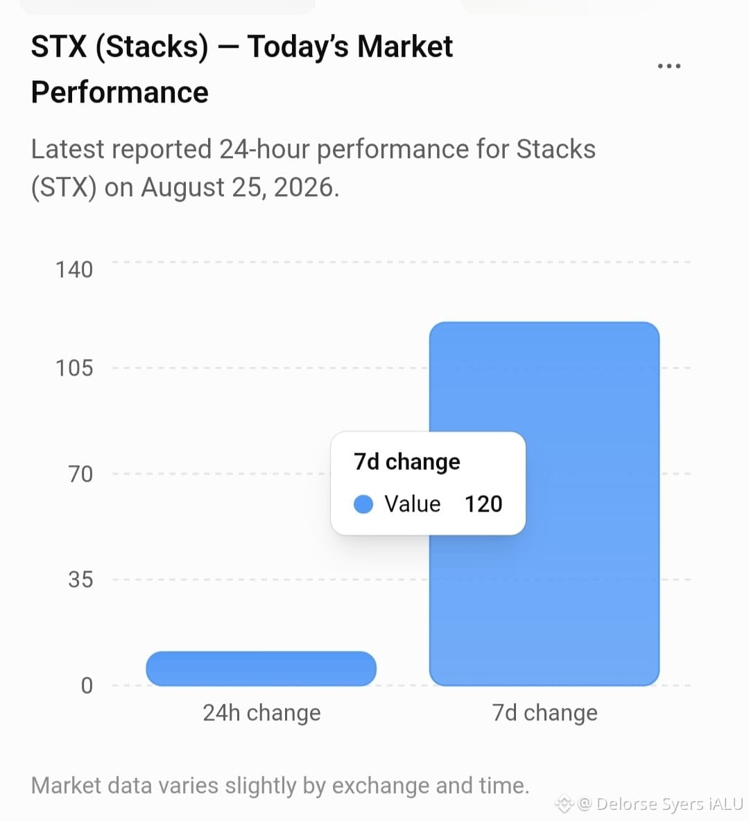Click the 120 value in tooltip
The width and height of the screenshot is (749, 821).
(483, 504)
